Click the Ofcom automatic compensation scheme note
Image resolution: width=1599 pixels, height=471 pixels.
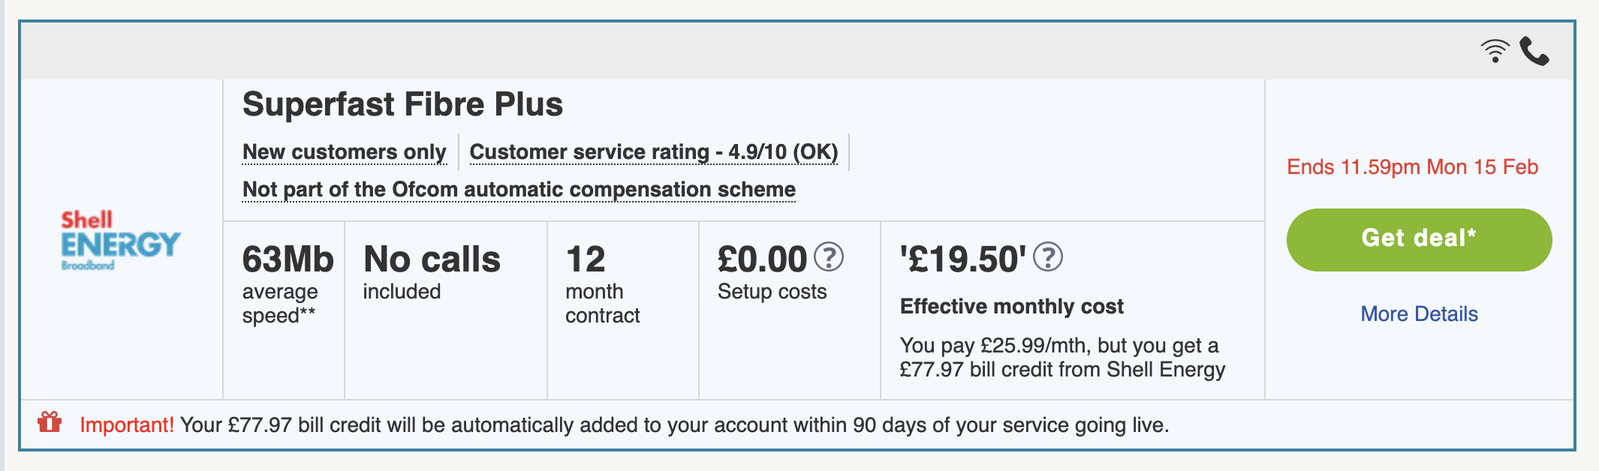[x=519, y=190]
